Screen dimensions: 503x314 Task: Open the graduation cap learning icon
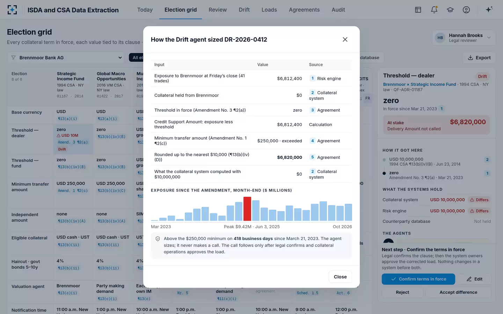(450, 10)
